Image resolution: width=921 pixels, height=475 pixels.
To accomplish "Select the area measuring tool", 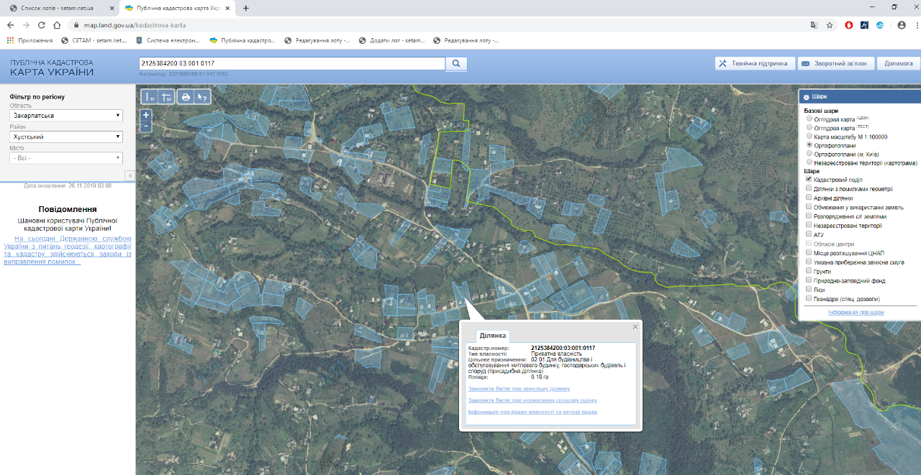I will [166, 97].
